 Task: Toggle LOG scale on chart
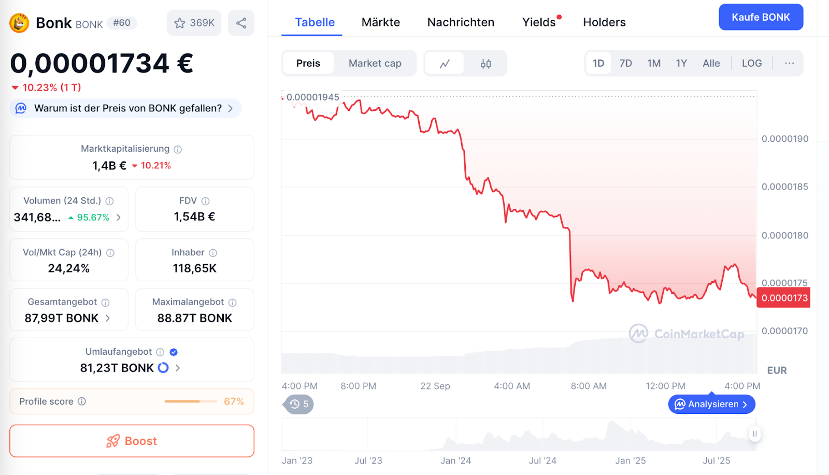(751, 63)
